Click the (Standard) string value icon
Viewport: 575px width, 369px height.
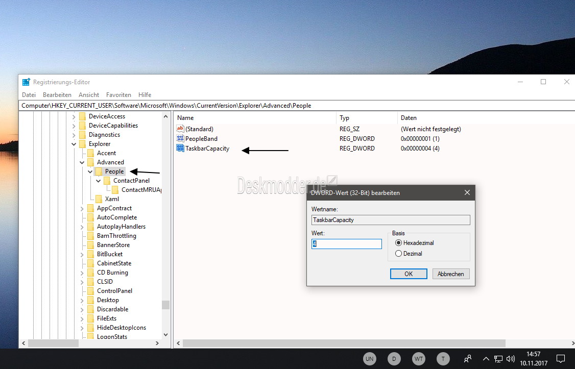180,129
